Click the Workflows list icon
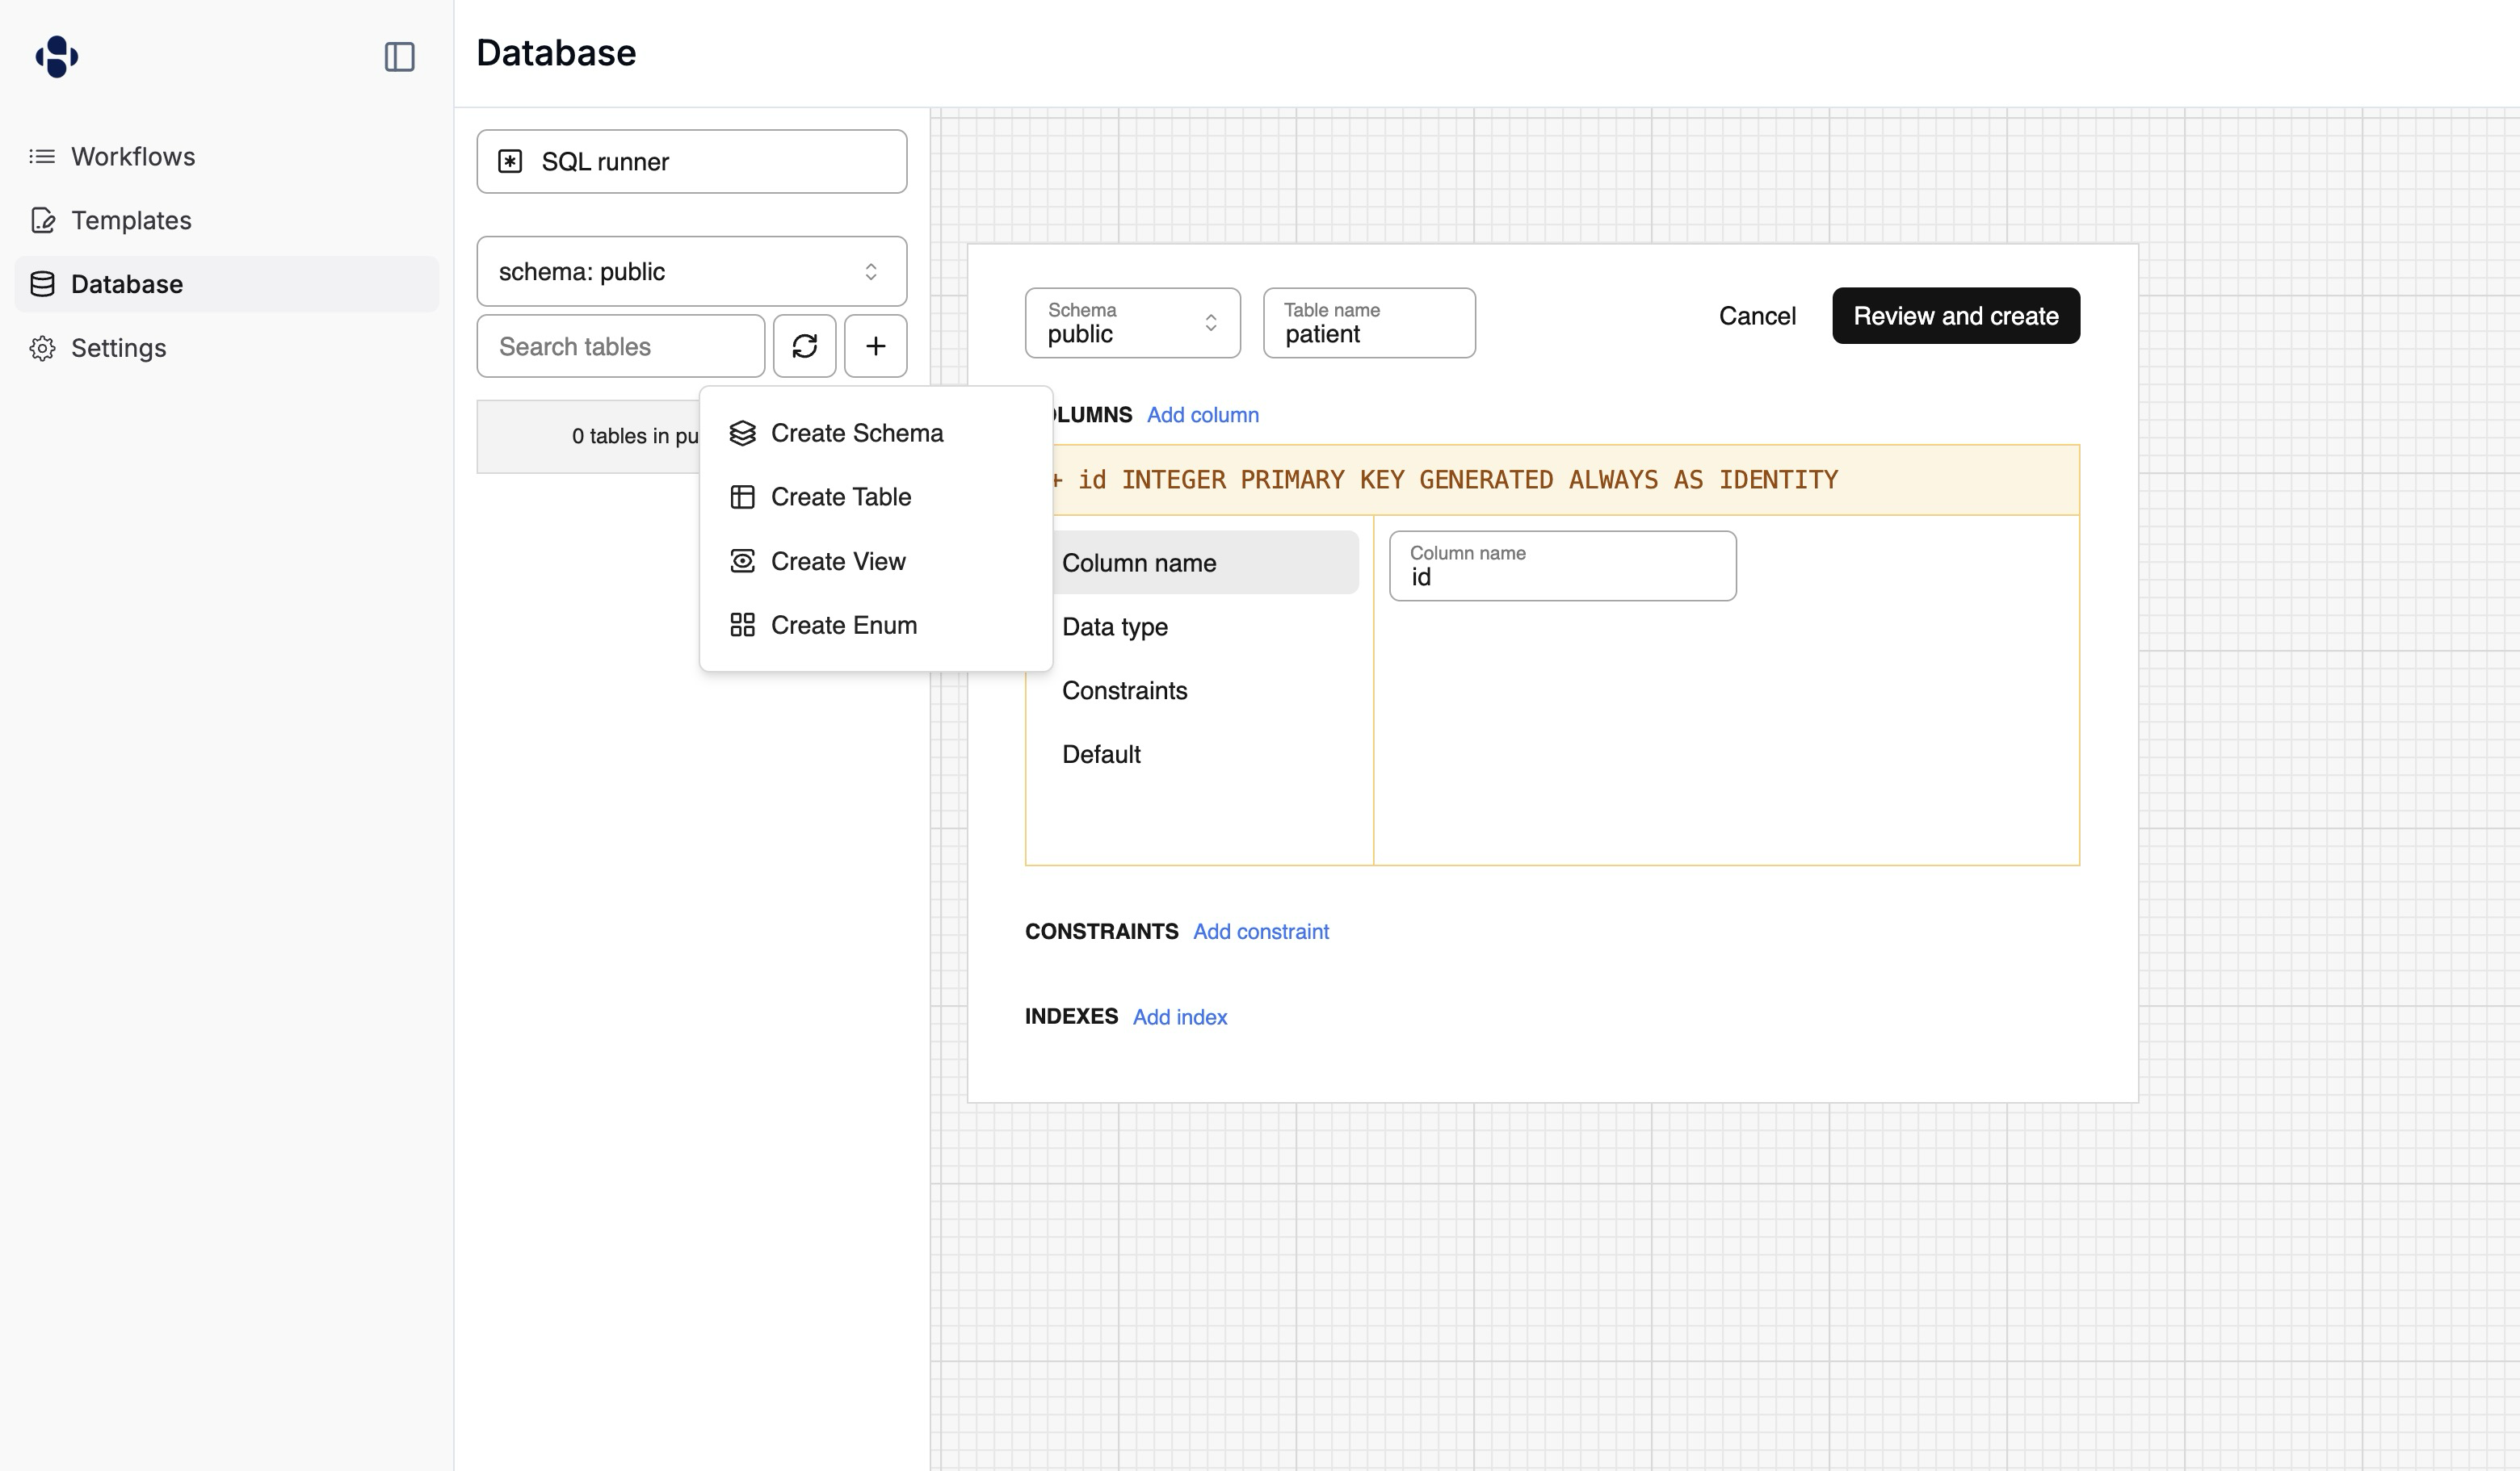Viewport: 2520px width, 1471px height. coord(42,156)
